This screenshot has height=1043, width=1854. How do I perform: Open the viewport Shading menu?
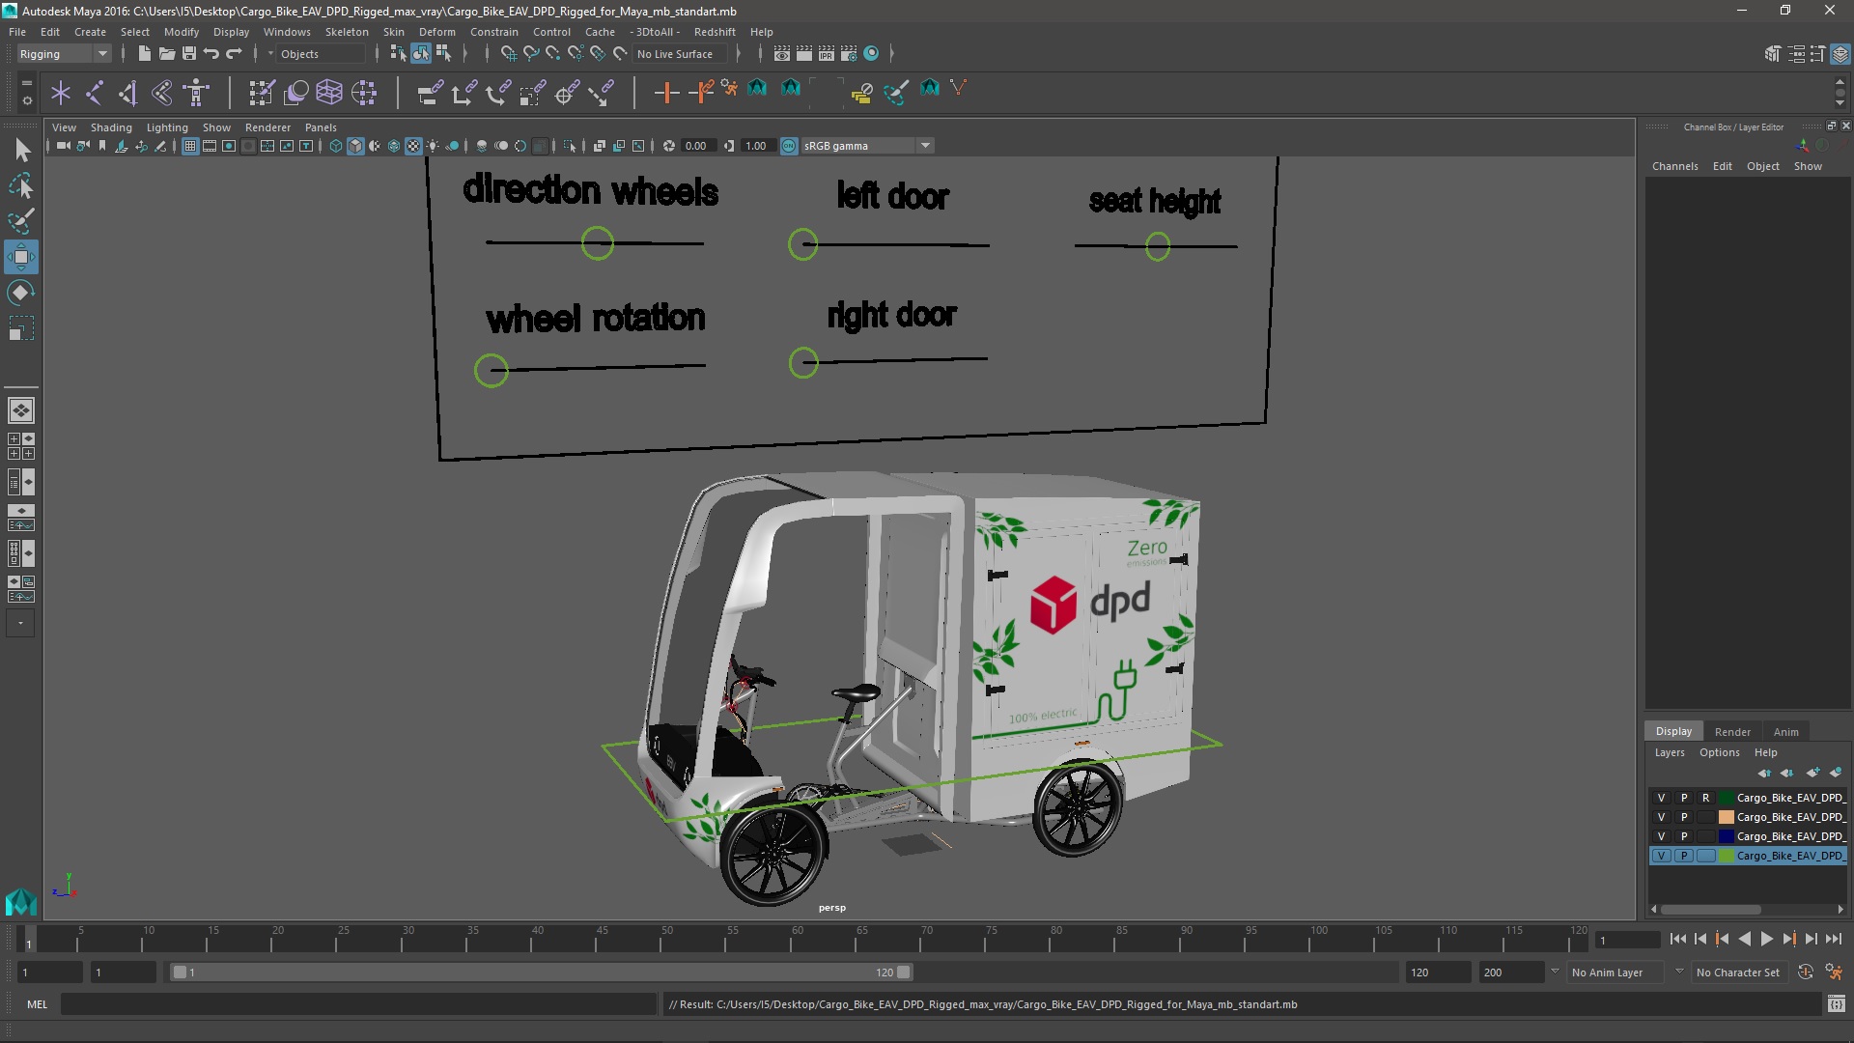[111, 127]
